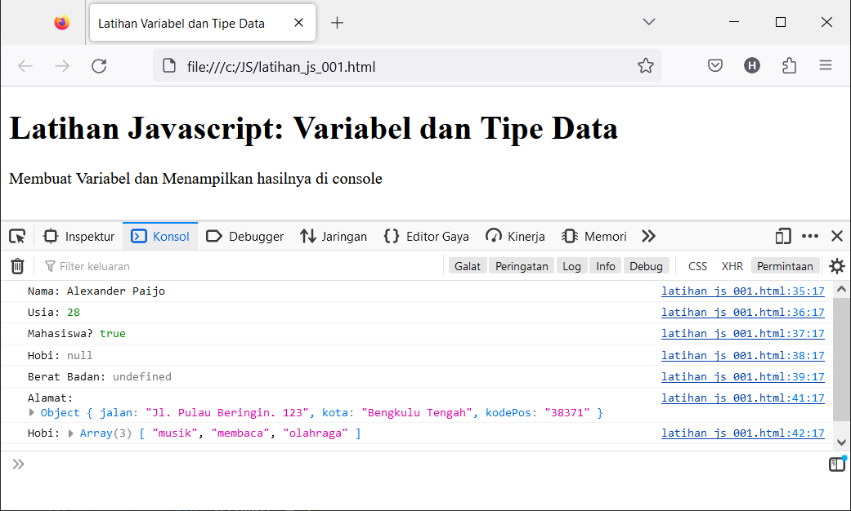851x511 pixels.
Task: Focus the address bar URL field
Action: (x=407, y=66)
